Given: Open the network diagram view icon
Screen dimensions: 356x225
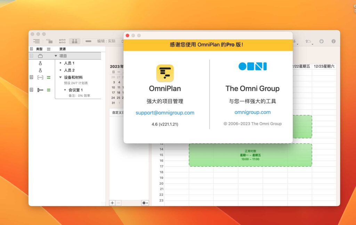Looking at the screenshot, I should point(62,41).
